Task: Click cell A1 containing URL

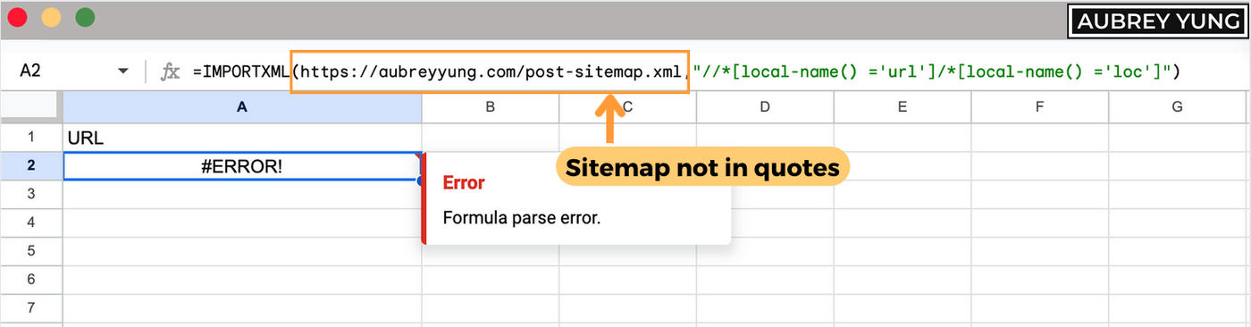Action: click(242, 138)
